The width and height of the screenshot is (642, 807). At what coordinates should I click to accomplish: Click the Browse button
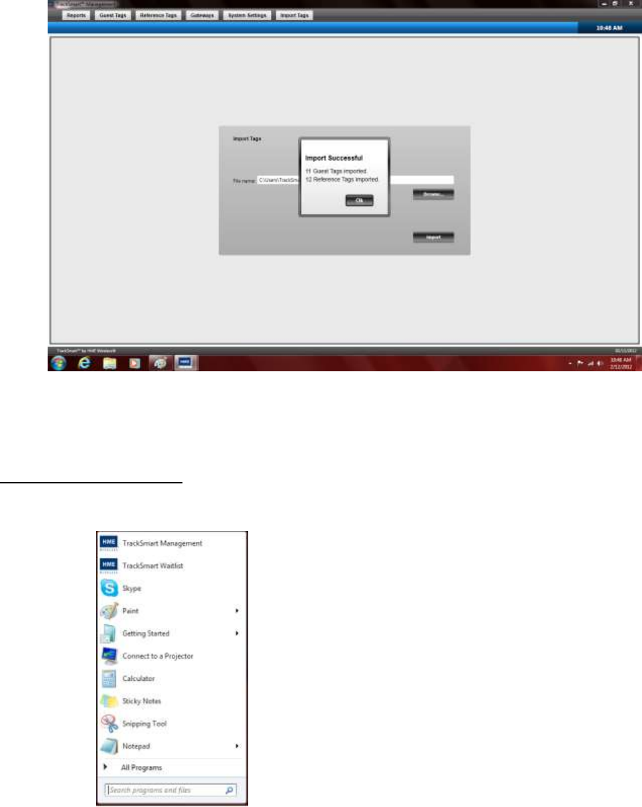(x=433, y=194)
